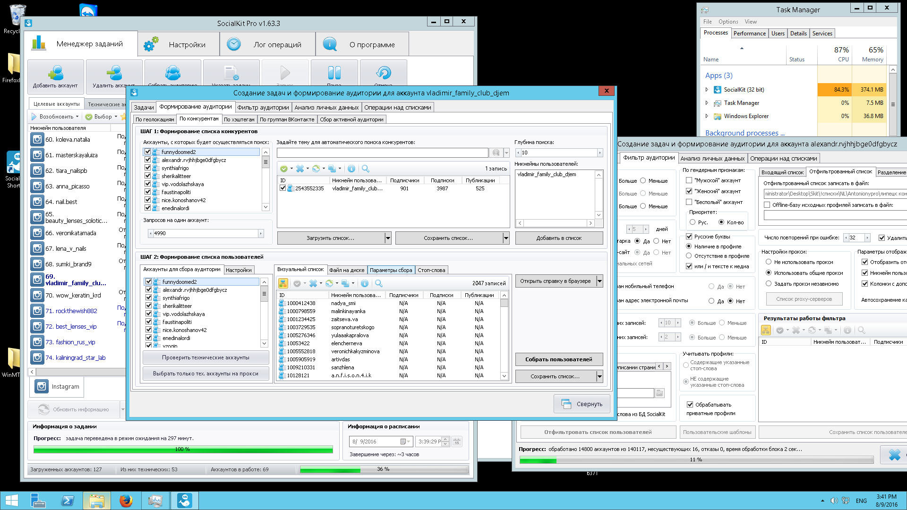Switch to По геолокациям tab
Image resolution: width=907 pixels, height=510 pixels.
point(155,119)
